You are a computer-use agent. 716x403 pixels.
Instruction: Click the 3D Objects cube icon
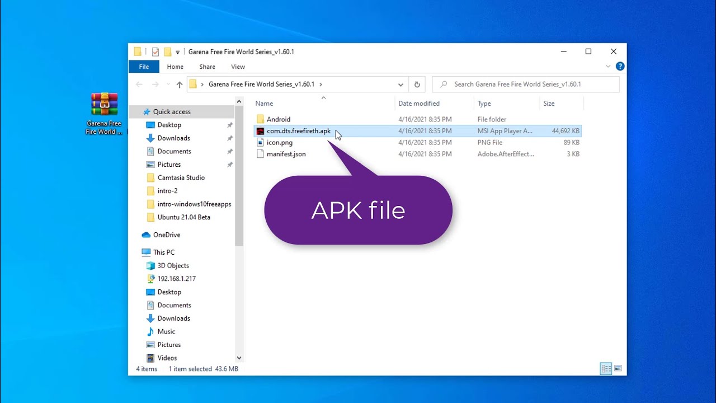pyautogui.click(x=150, y=266)
